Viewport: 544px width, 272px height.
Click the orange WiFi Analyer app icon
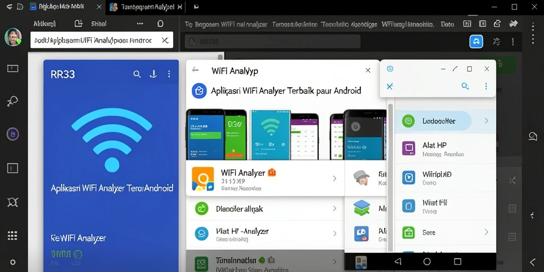[x=202, y=179]
